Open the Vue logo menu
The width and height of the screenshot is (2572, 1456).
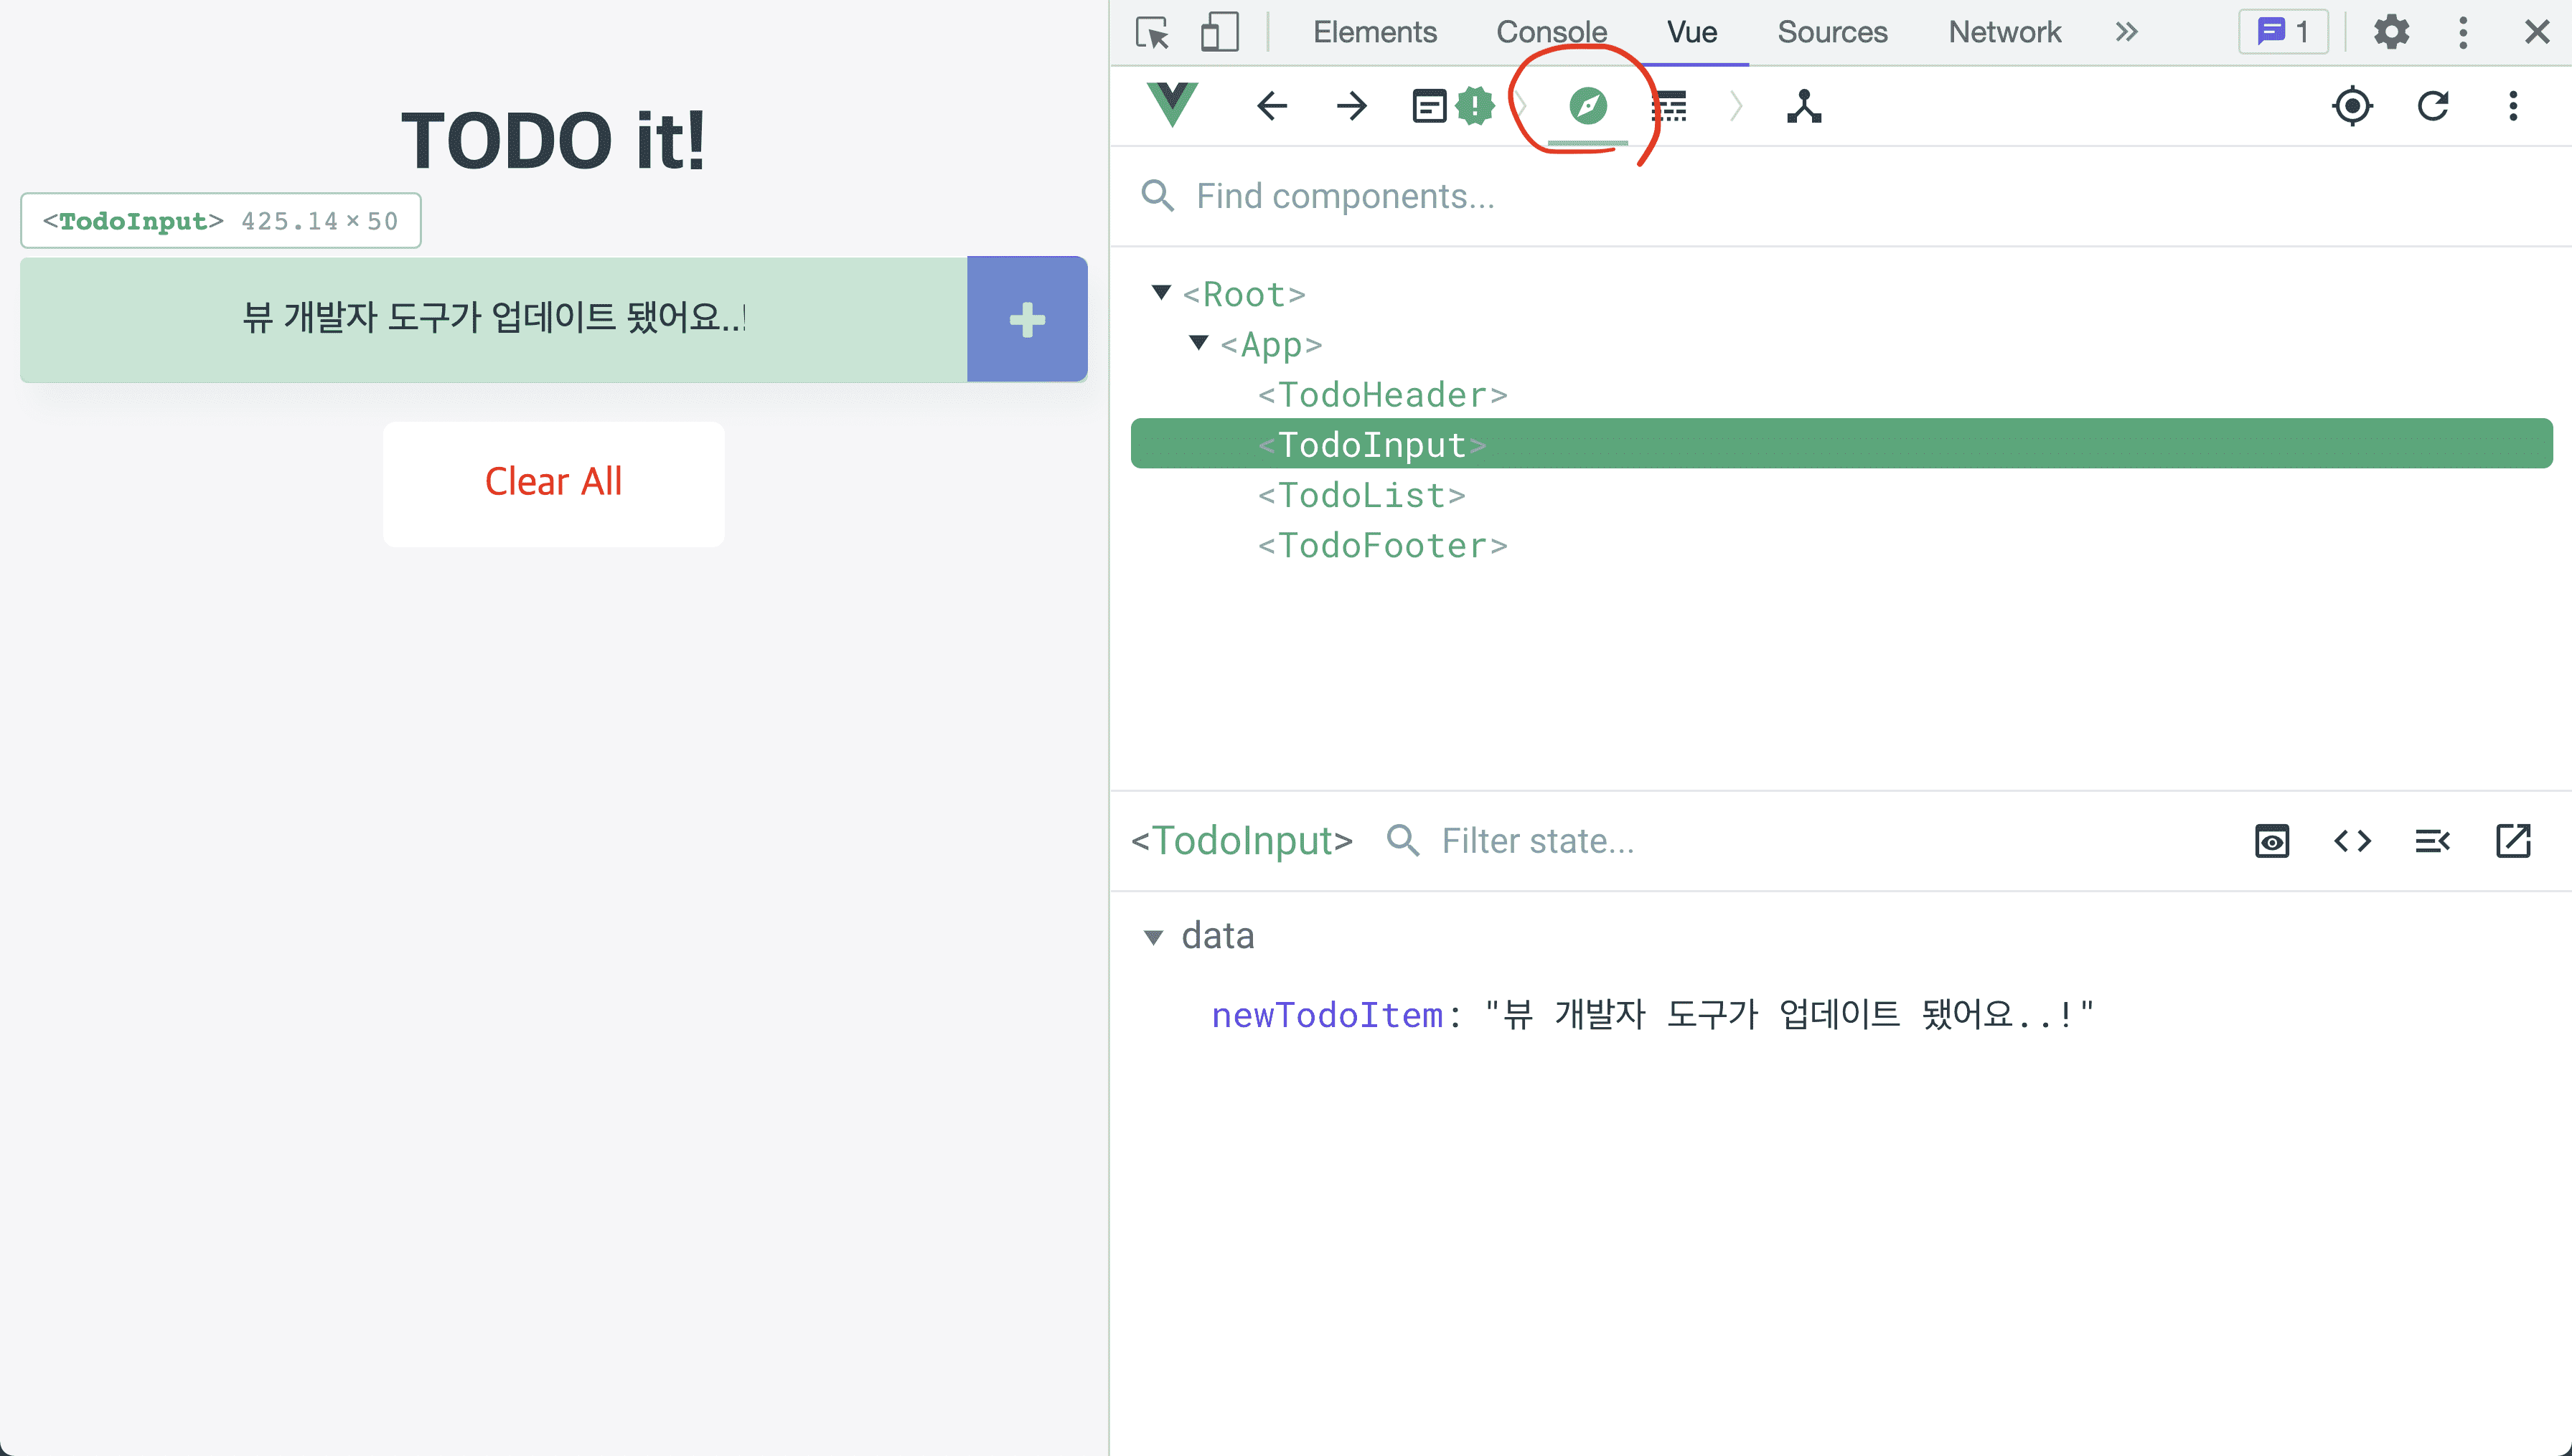(1173, 104)
